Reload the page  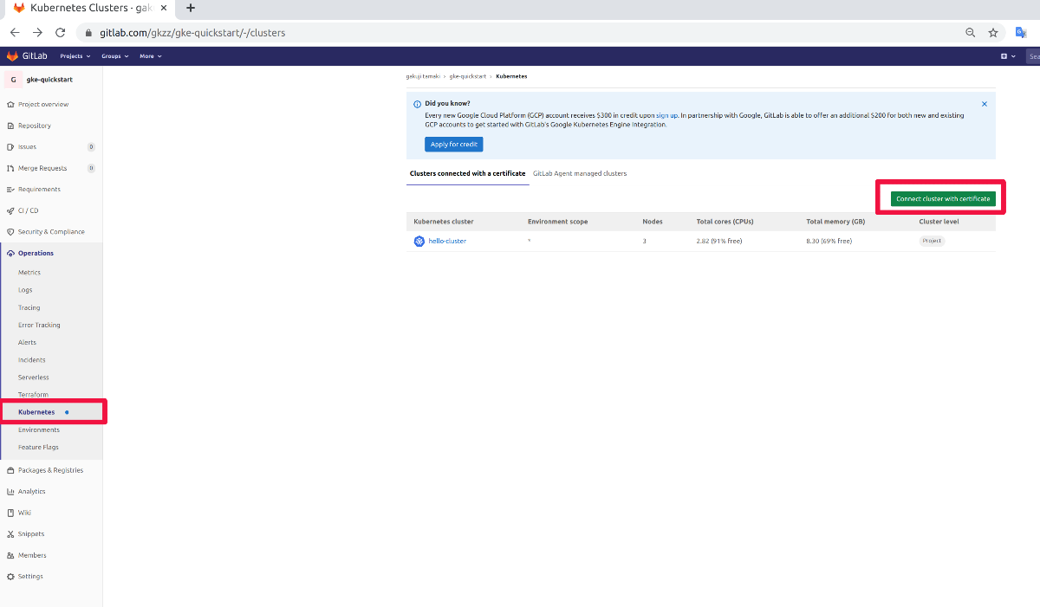[60, 32]
